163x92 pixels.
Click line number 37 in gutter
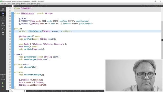pos(10,31)
